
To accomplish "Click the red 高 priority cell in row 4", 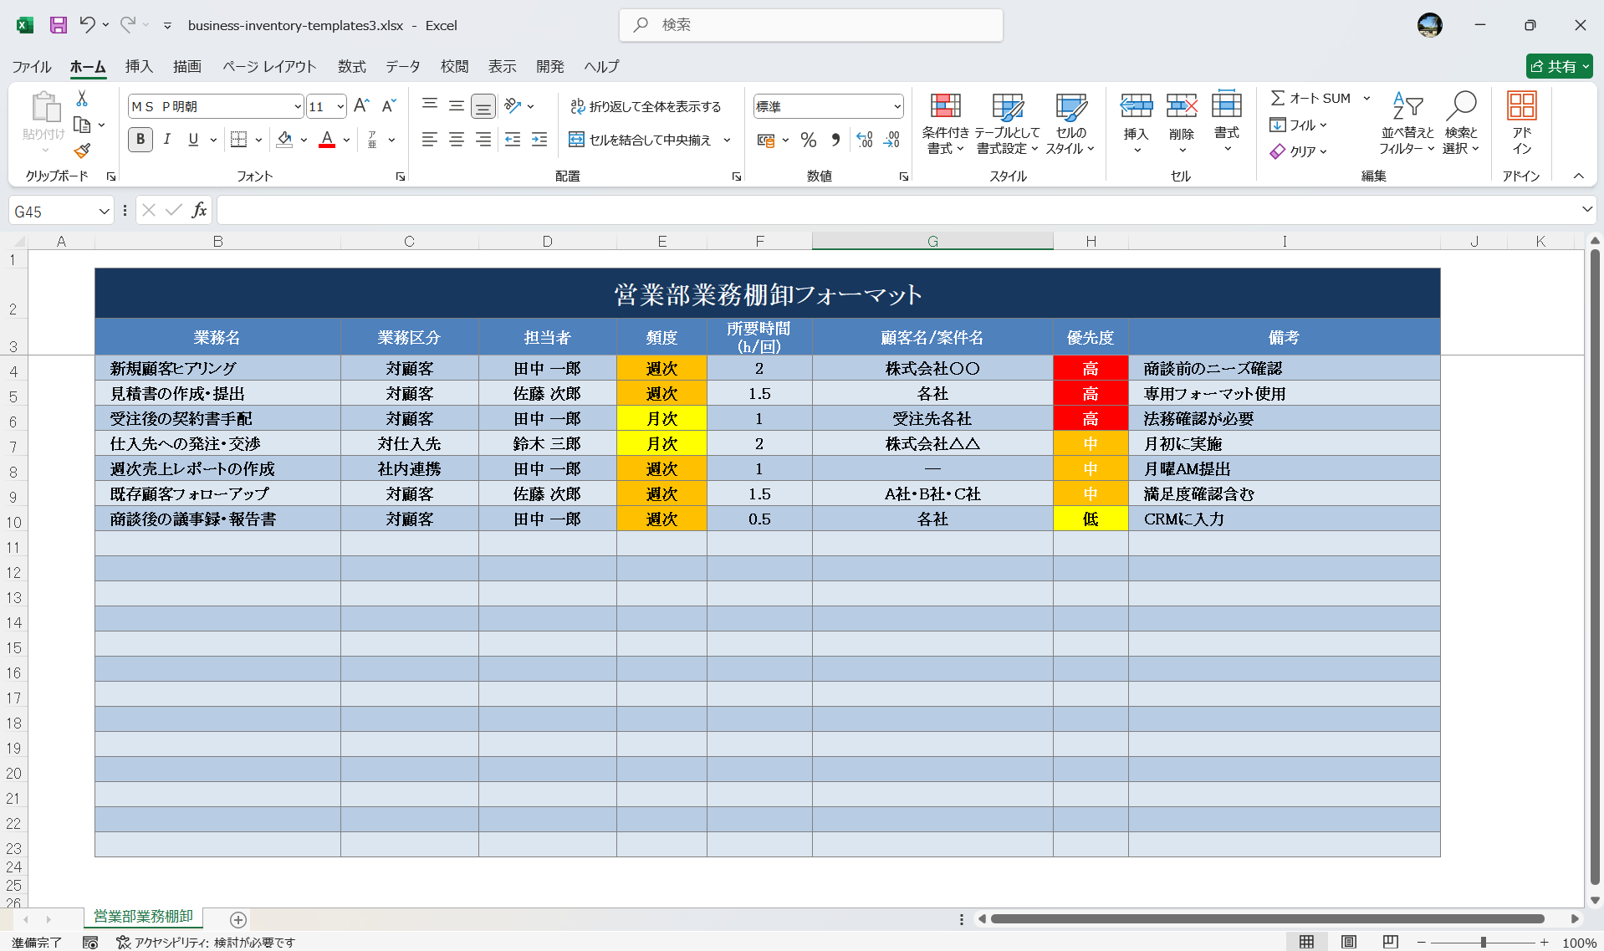I will 1091,368.
